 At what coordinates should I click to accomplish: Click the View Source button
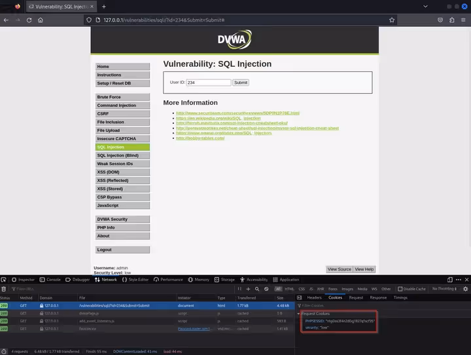click(339, 269)
